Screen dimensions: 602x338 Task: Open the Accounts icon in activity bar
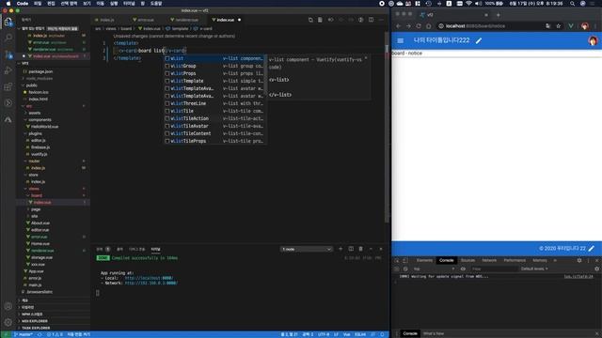tap(8, 306)
